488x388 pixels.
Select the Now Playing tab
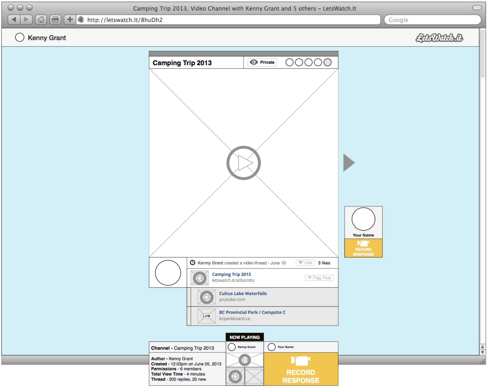click(x=245, y=337)
